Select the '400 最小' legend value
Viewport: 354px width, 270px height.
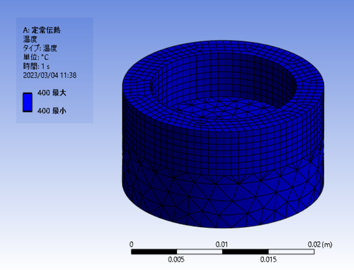52,111
